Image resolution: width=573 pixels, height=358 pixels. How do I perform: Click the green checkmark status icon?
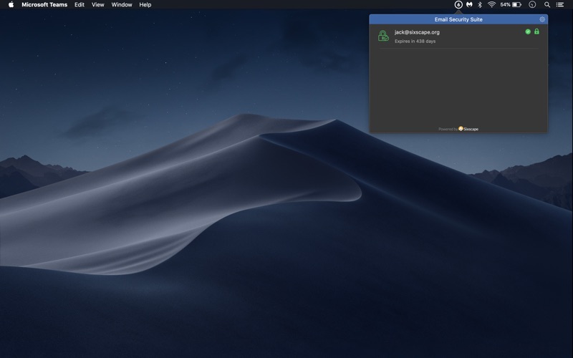click(x=528, y=32)
